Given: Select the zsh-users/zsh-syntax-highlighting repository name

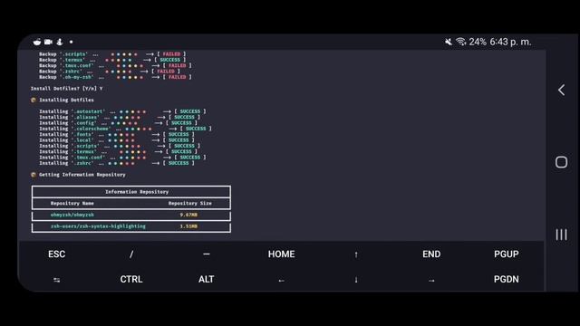Looking at the screenshot, I should pos(98,226).
